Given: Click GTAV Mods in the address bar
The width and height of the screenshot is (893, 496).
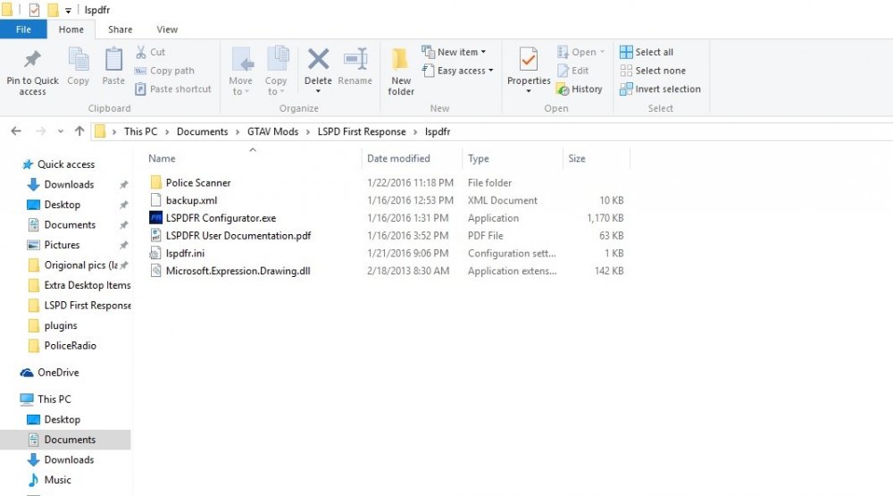Looking at the screenshot, I should [x=272, y=131].
